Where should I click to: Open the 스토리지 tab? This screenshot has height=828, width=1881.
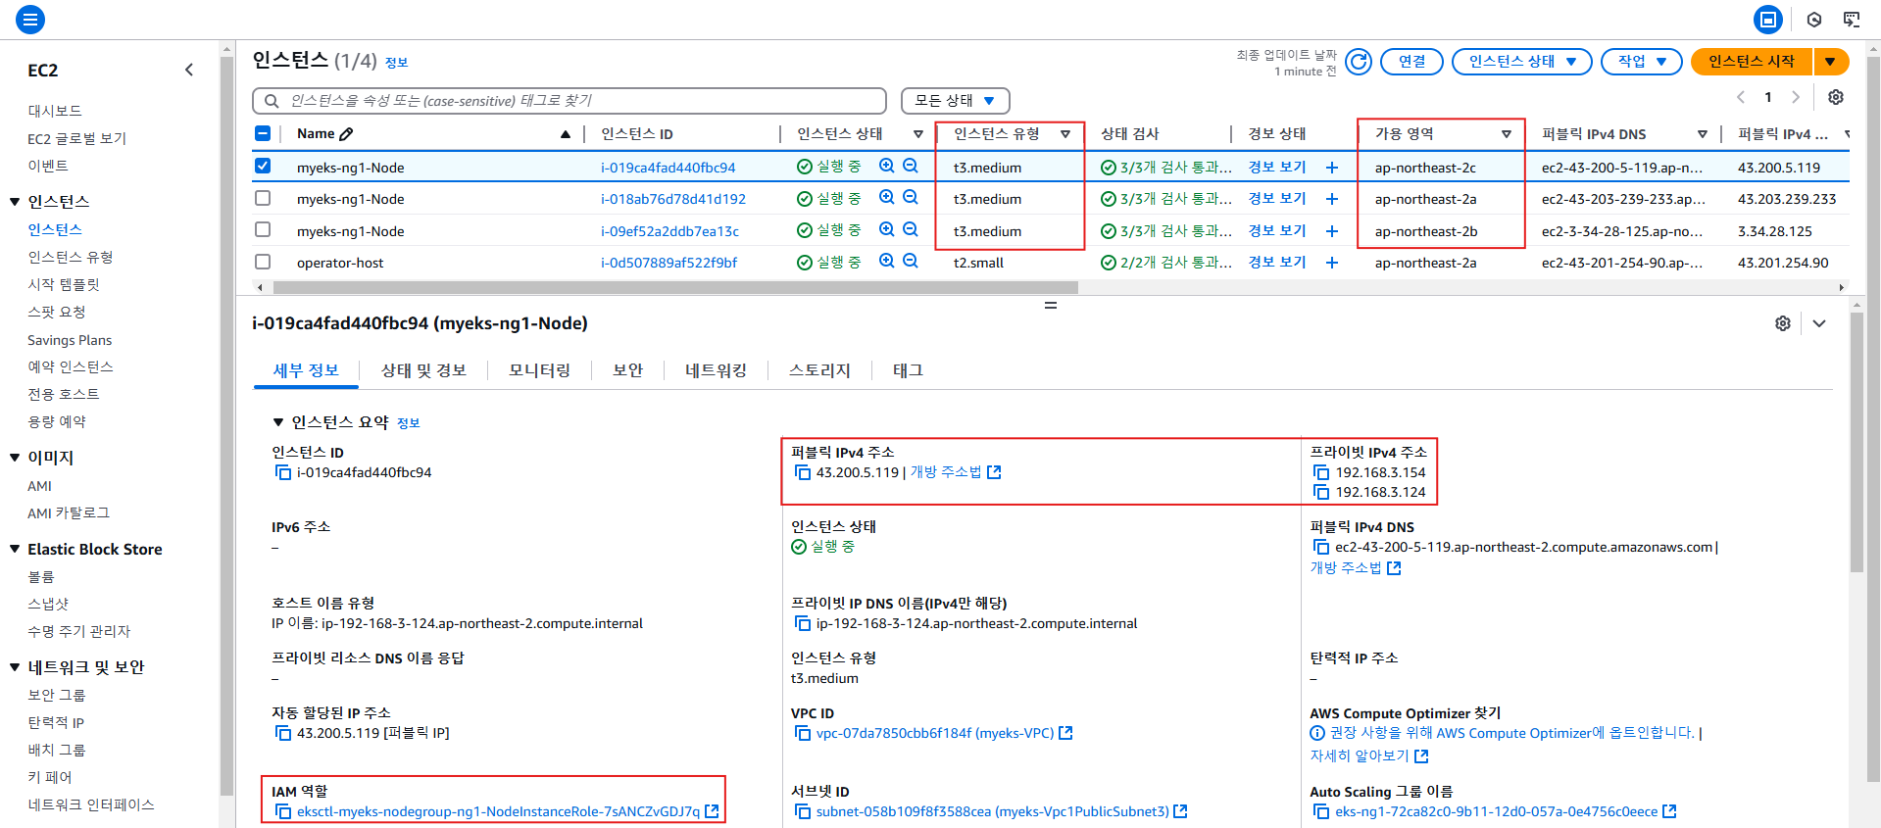(x=820, y=370)
